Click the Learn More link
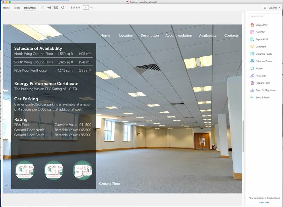 (x=264, y=203)
